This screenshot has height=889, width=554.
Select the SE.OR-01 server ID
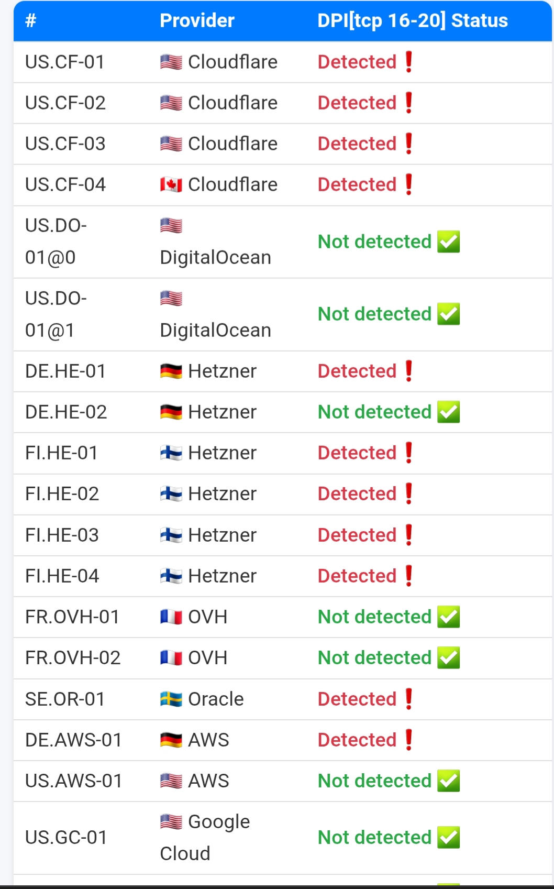(x=65, y=699)
